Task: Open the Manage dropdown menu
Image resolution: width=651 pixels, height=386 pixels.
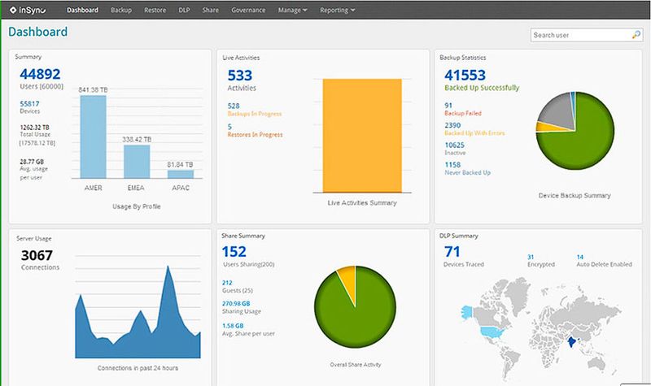Action: [x=292, y=11]
